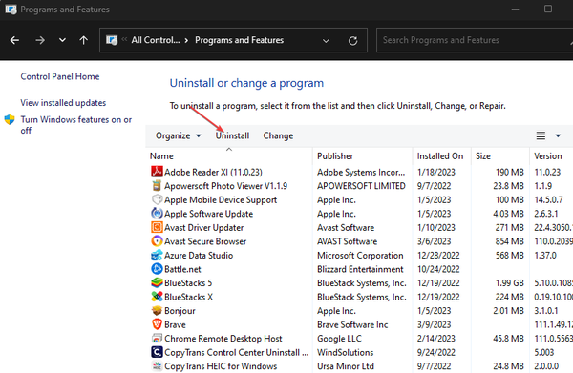Select Chrome Remote Desktop Host name

coord(223,339)
